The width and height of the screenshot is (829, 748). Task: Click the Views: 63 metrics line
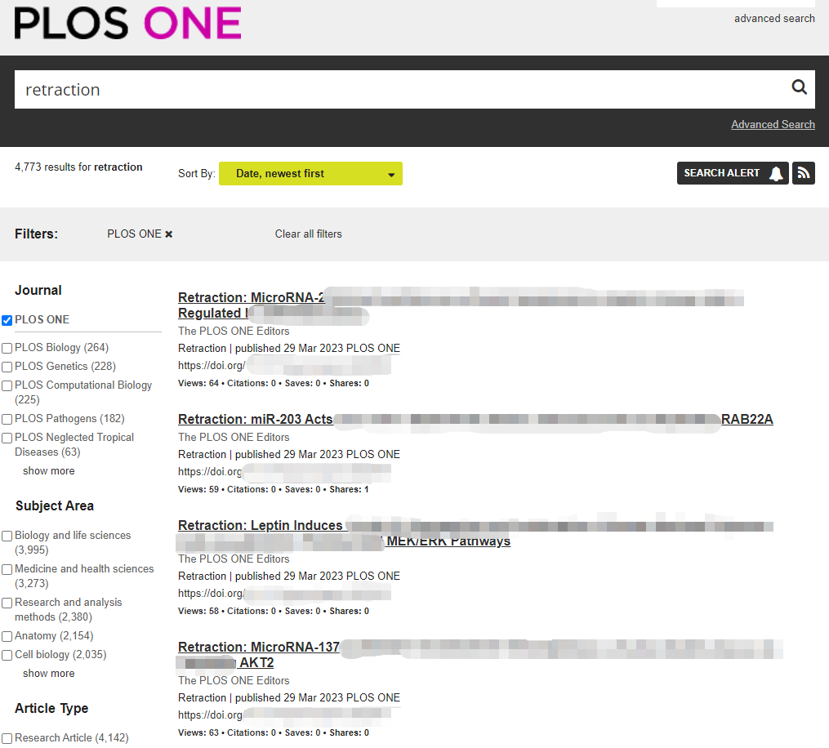click(x=274, y=732)
